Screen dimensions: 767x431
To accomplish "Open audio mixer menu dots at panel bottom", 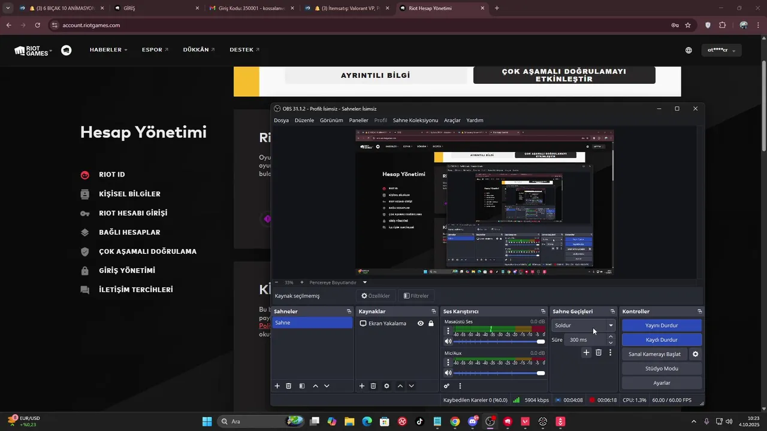I will (x=460, y=386).
